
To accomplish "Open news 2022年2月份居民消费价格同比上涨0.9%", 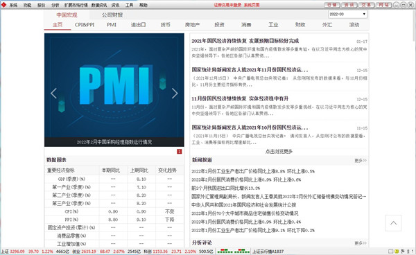I will pyautogui.click(x=246, y=179).
